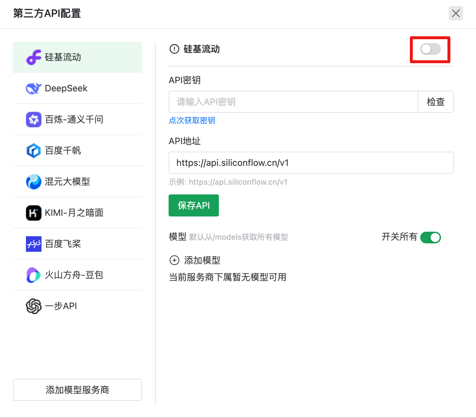The height and width of the screenshot is (418, 476).
Task: Click the 百度千帆 hexagon icon
Action: (33, 150)
